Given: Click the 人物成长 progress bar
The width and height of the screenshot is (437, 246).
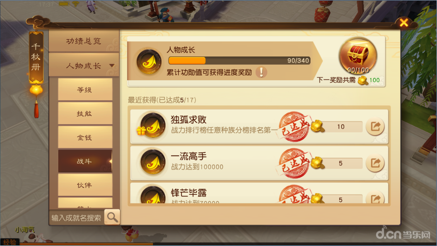Looking at the screenshot, I should (239, 61).
